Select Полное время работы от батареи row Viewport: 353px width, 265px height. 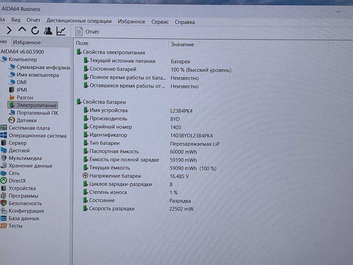click(x=141, y=78)
